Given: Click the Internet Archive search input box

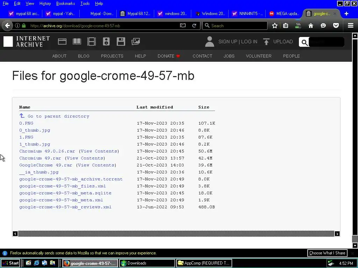Looking at the screenshot, I should (327, 42).
